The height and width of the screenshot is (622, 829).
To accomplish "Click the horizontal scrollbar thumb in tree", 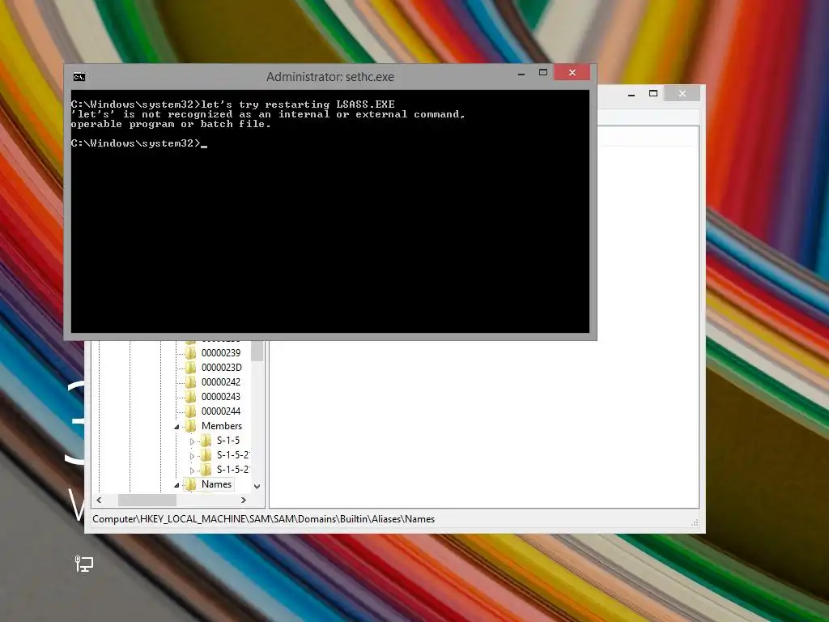I will point(147,500).
